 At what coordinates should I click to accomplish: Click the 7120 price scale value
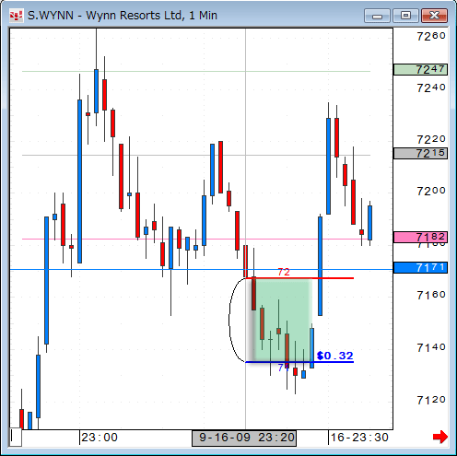click(x=431, y=400)
